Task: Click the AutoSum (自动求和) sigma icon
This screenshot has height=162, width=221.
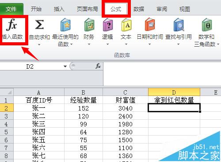Action: 39,25
